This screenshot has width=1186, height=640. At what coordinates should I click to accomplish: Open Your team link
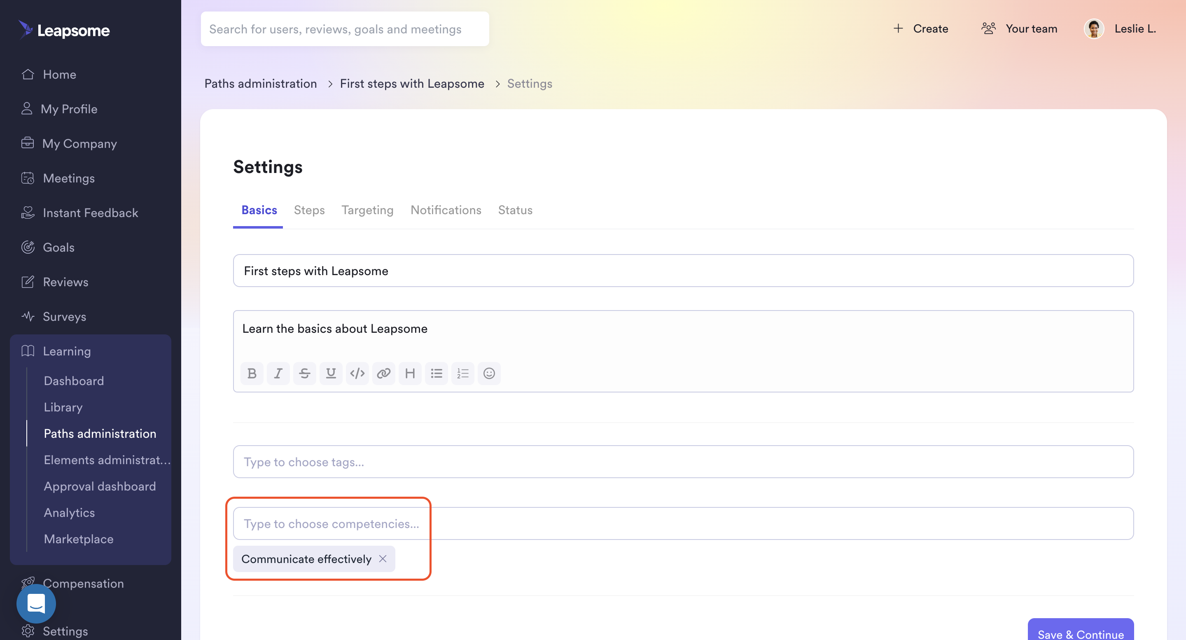1019,28
